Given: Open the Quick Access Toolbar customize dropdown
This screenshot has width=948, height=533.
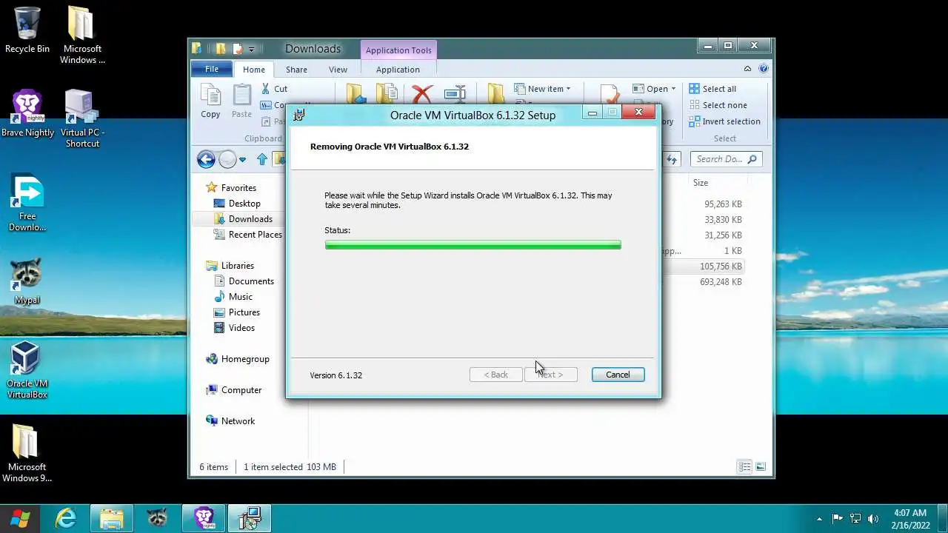Looking at the screenshot, I should coord(251,50).
